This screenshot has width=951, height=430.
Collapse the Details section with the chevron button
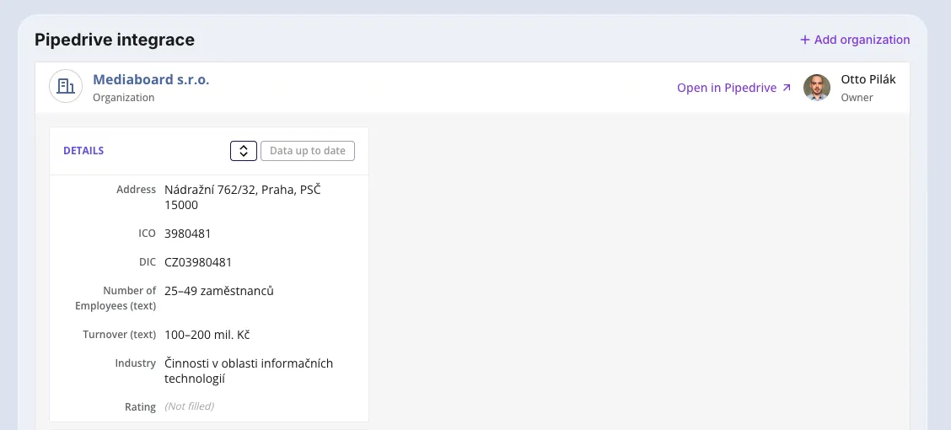[243, 151]
